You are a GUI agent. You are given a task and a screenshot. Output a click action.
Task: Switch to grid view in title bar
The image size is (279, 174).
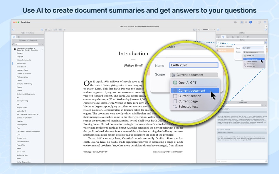coord(242,22)
